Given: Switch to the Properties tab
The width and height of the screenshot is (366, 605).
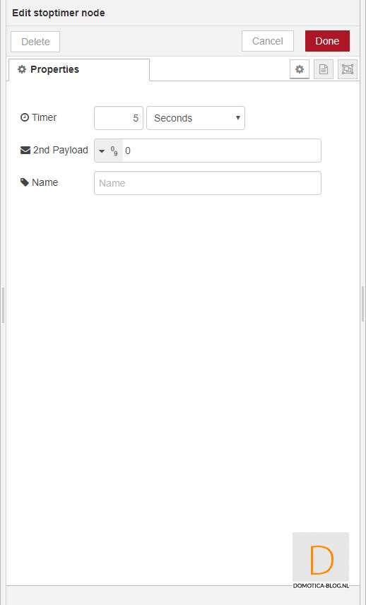Looking at the screenshot, I should click(79, 70).
